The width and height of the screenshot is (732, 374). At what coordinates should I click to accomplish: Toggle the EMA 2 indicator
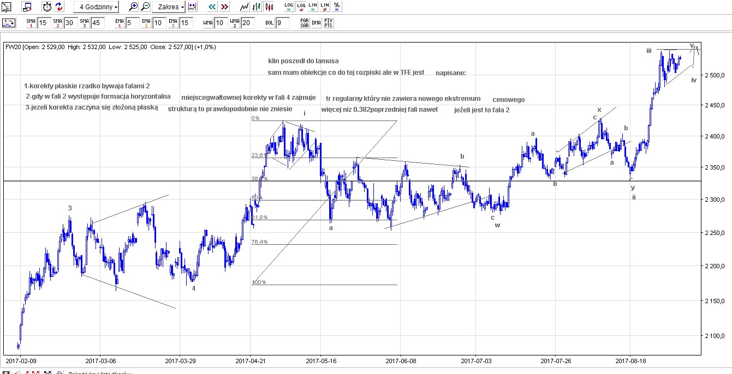coord(146,23)
